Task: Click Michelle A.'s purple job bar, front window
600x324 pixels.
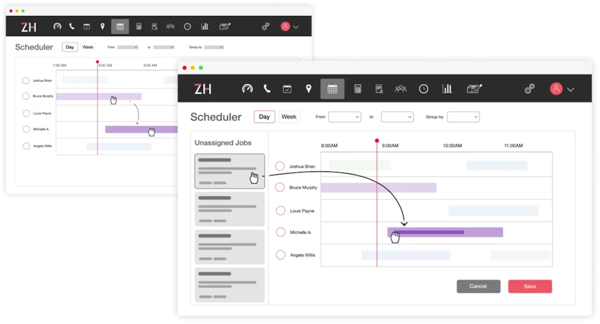Action: click(445, 232)
